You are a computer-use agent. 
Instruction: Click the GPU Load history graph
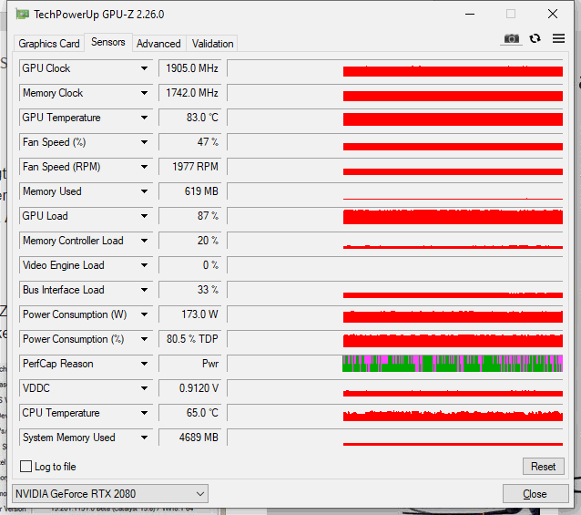[x=395, y=216]
